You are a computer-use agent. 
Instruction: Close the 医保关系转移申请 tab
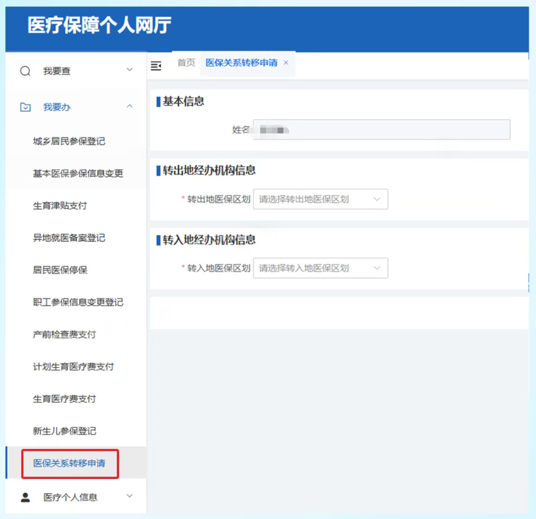(286, 63)
